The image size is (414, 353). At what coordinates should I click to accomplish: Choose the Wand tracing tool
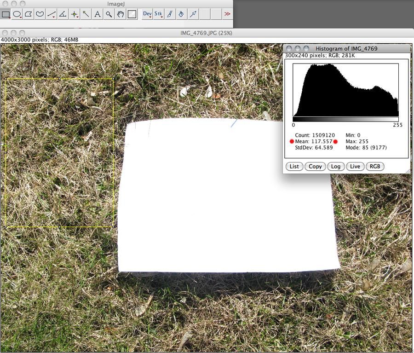(86, 14)
